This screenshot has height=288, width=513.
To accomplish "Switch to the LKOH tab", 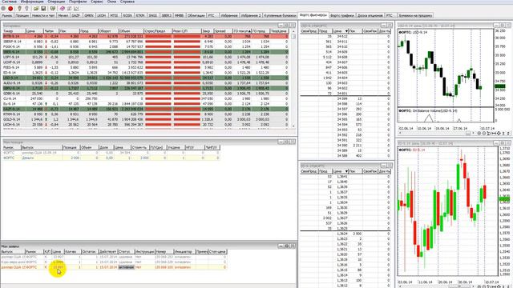I will [102, 15].
